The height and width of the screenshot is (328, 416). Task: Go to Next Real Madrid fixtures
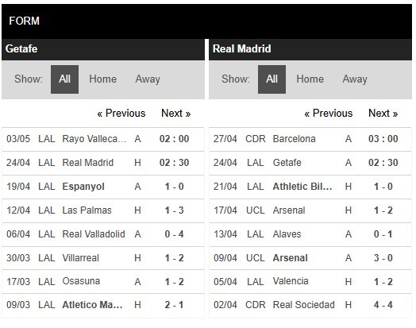(383, 114)
